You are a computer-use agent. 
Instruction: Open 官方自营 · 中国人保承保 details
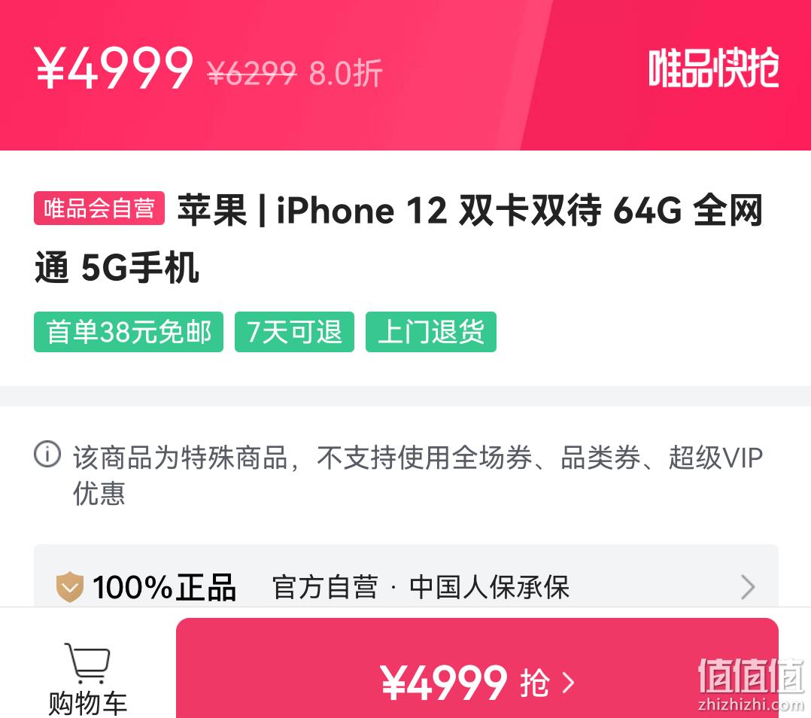click(421, 587)
